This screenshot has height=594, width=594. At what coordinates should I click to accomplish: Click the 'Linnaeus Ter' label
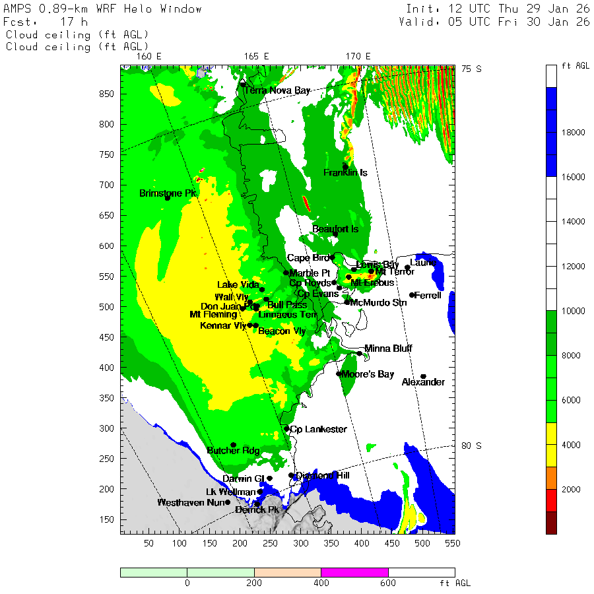(x=288, y=314)
